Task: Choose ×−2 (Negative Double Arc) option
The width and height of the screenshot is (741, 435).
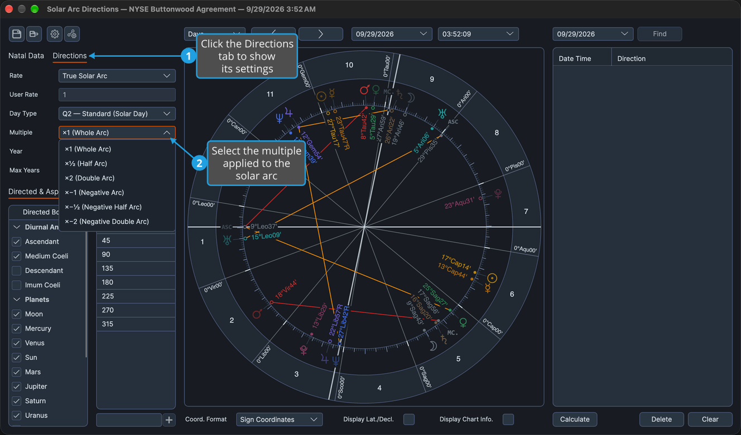Action: (x=117, y=222)
